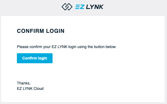The height and width of the screenshot is (104, 167).
Task: Click "EZ" at start of signature line
Action: click(x=19, y=89)
